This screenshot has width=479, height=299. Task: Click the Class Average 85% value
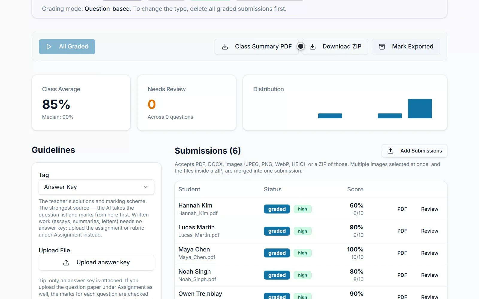[x=56, y=104]
